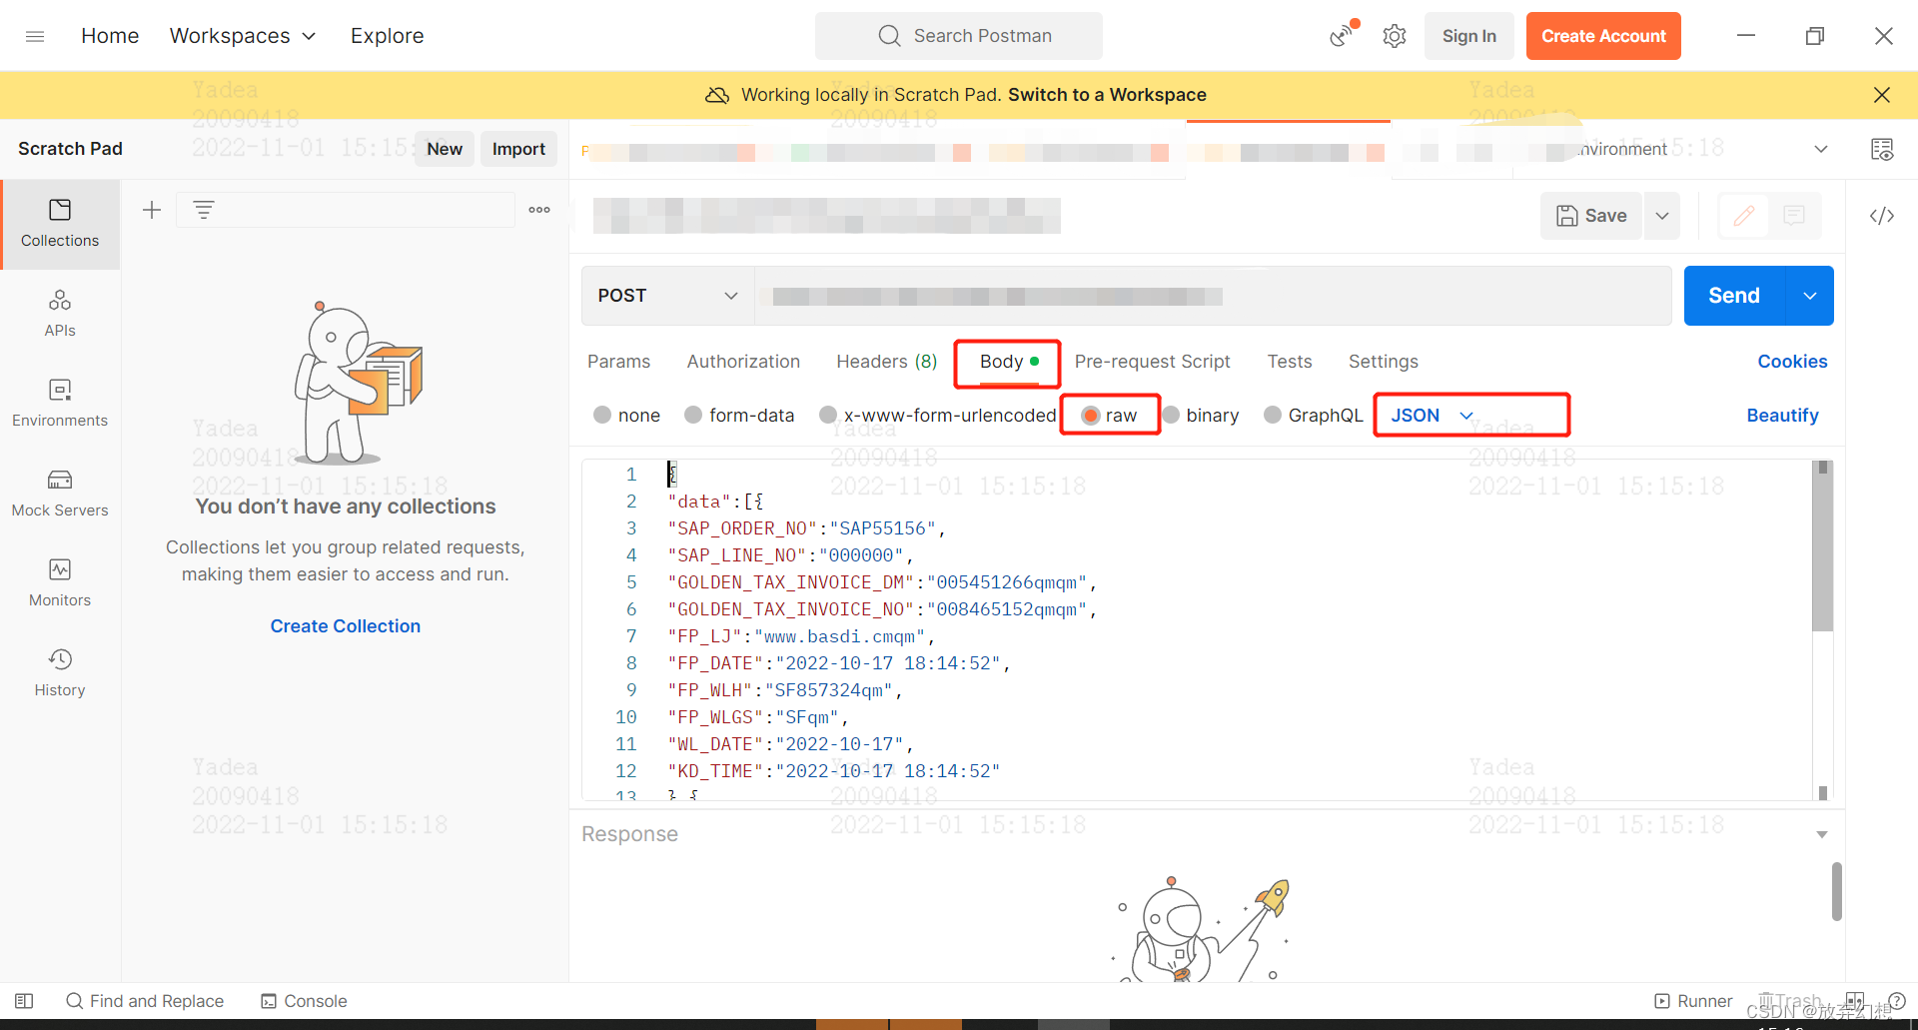
Task: Click the Create Collection link
Action: (x=346, y=626)
